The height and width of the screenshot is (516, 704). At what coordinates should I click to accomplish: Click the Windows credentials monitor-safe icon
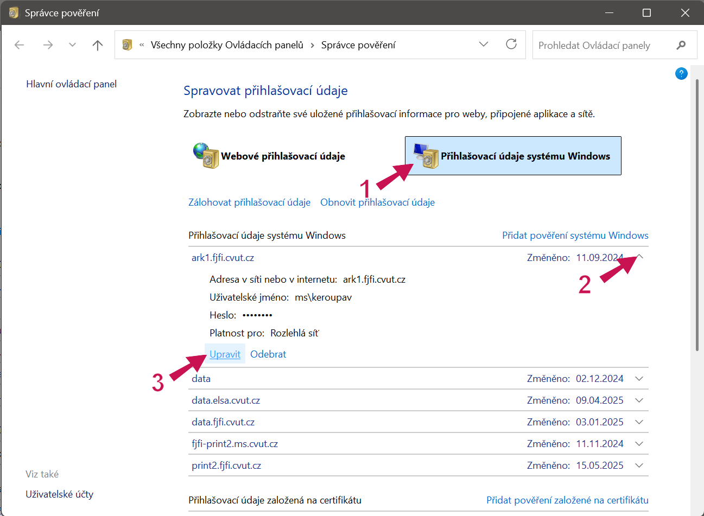pyautogui.click(x=426, y=156)
